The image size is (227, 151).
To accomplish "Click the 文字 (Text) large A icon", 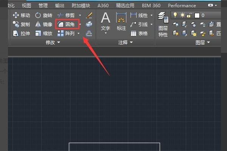I will point(106,18).
